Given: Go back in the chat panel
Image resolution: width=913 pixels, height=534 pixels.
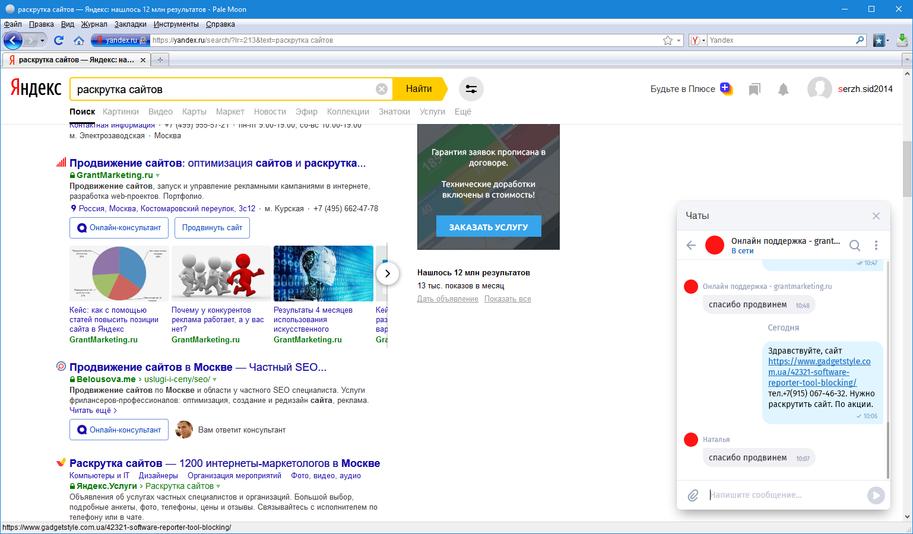Looking at the screenshot, I should coord(691,245).
